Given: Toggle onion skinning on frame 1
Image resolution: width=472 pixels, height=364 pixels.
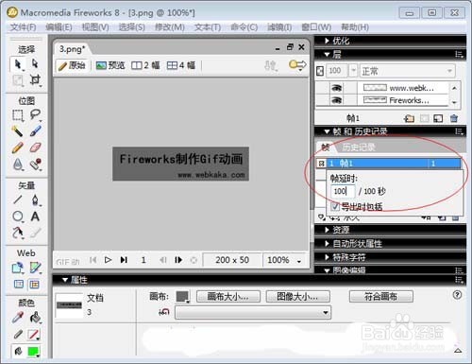Looking at the screenshot, I should pyautogui.click(x=321, y=164).
